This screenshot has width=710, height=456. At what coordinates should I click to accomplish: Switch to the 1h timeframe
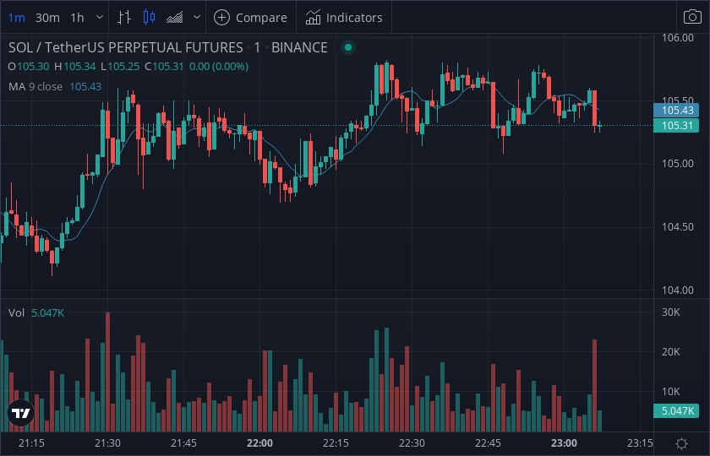pyautogui.click(x=78, y=18)
